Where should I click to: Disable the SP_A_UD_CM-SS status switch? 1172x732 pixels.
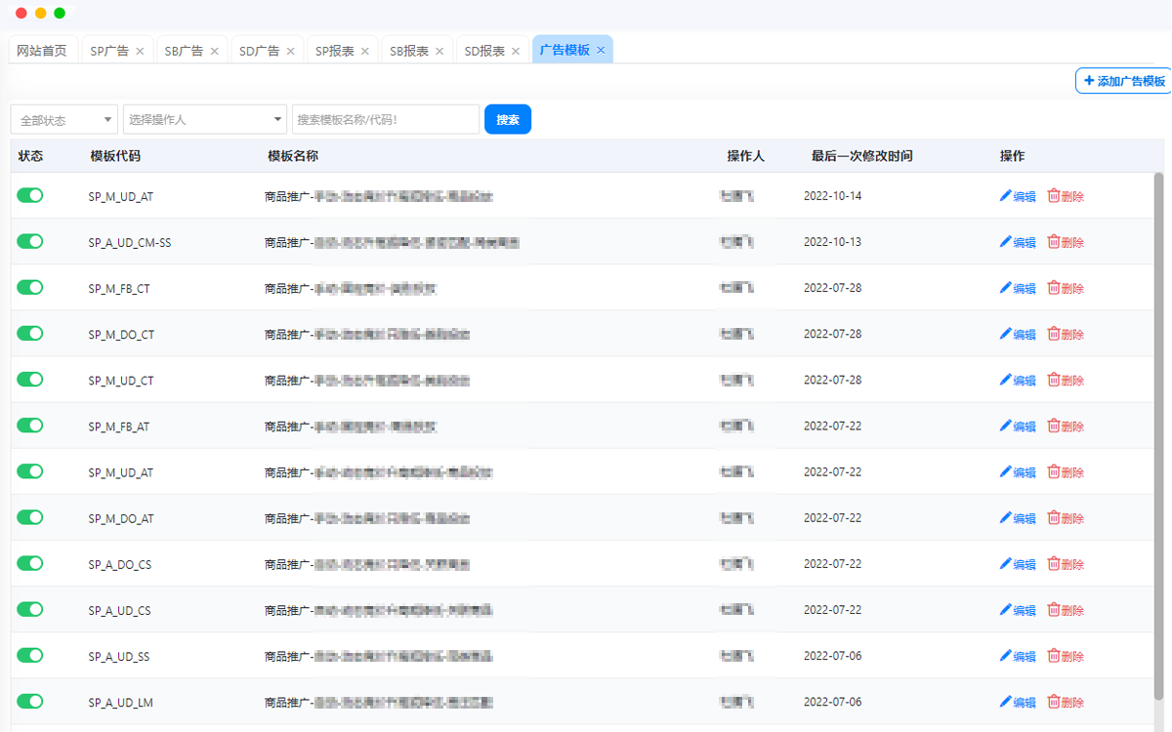pos(30,241)
